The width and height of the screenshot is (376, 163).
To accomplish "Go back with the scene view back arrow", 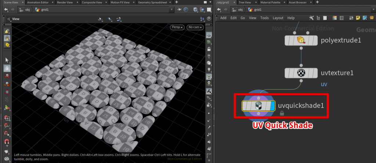I will tap(6, 10).
